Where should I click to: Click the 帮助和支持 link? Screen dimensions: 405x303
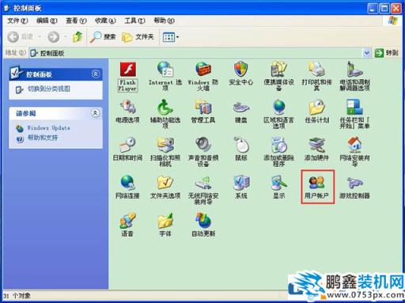coord(43,138)
